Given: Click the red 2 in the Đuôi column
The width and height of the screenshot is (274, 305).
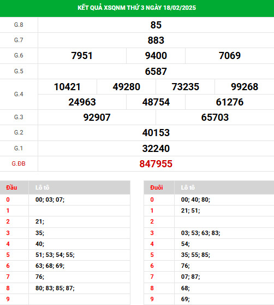Looking at the screenshot, I should point(152,221).
